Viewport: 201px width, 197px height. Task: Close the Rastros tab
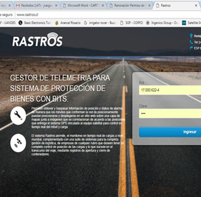[x=196, y=5]
